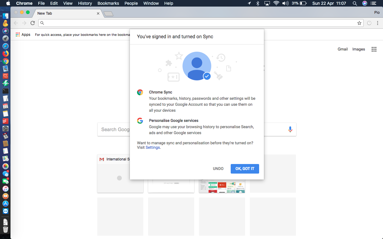Open the People menu
The image size is (383, 239).
(x=131, y=3)
